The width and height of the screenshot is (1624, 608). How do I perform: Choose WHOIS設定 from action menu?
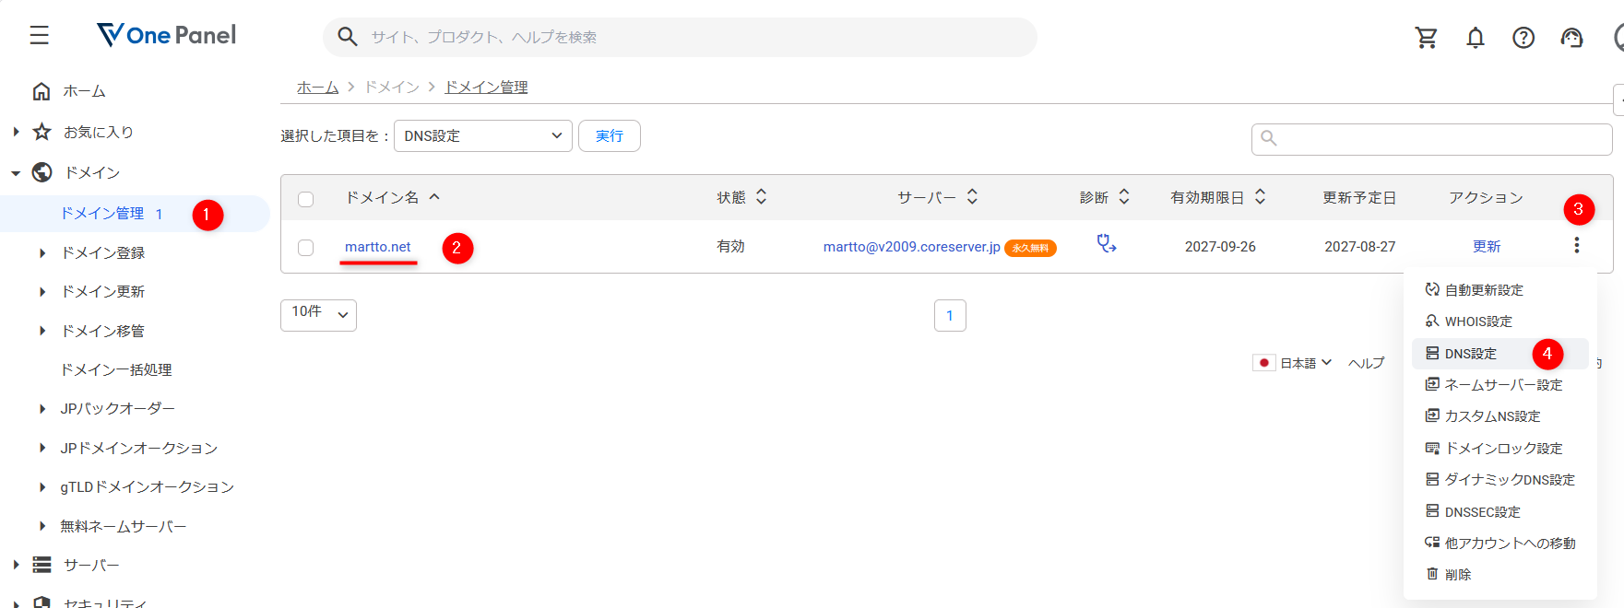point(1500,322)
